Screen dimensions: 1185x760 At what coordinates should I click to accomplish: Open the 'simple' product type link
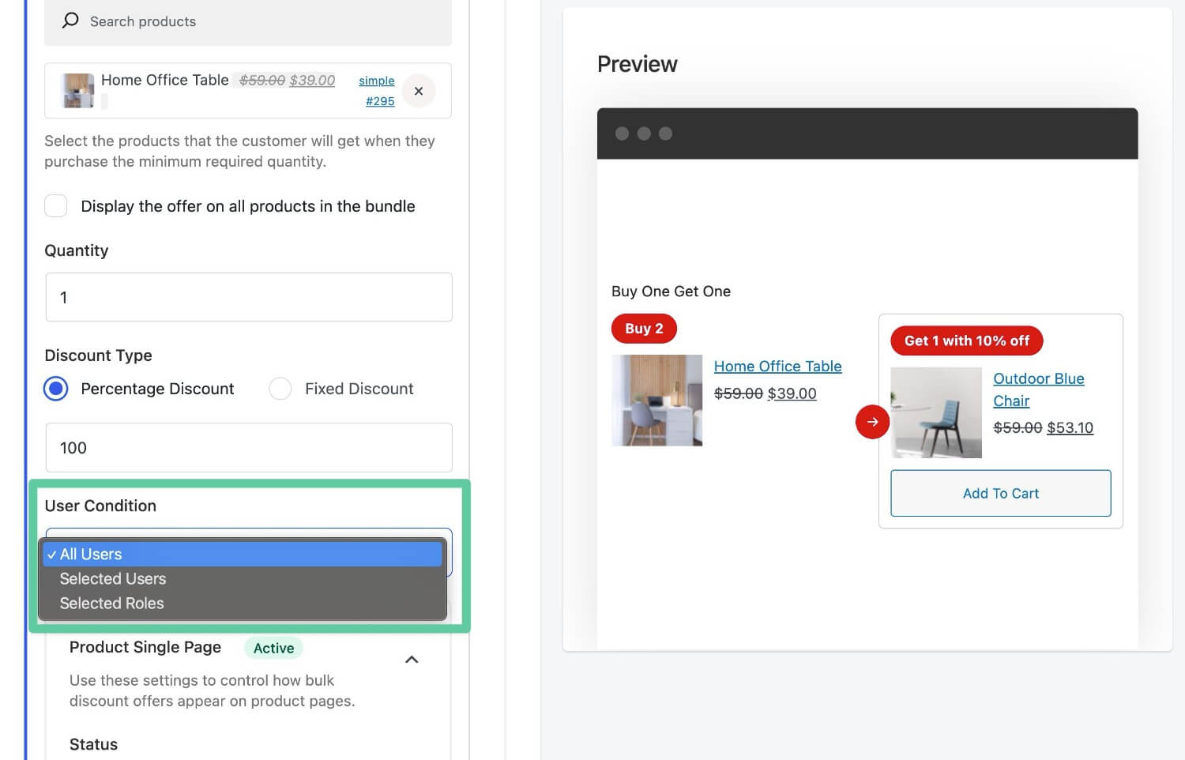coord(376,81)
